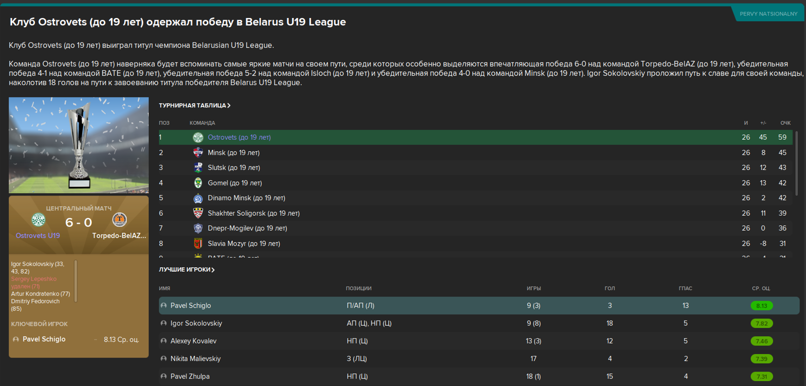Open Pavel Schiglo in key player panel
This screenshot has height=386, width=806.
pyautogui.click(x=44, y=339)
